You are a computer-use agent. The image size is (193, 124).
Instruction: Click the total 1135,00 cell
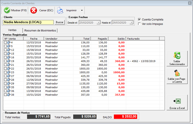click(x=84, y=83)
